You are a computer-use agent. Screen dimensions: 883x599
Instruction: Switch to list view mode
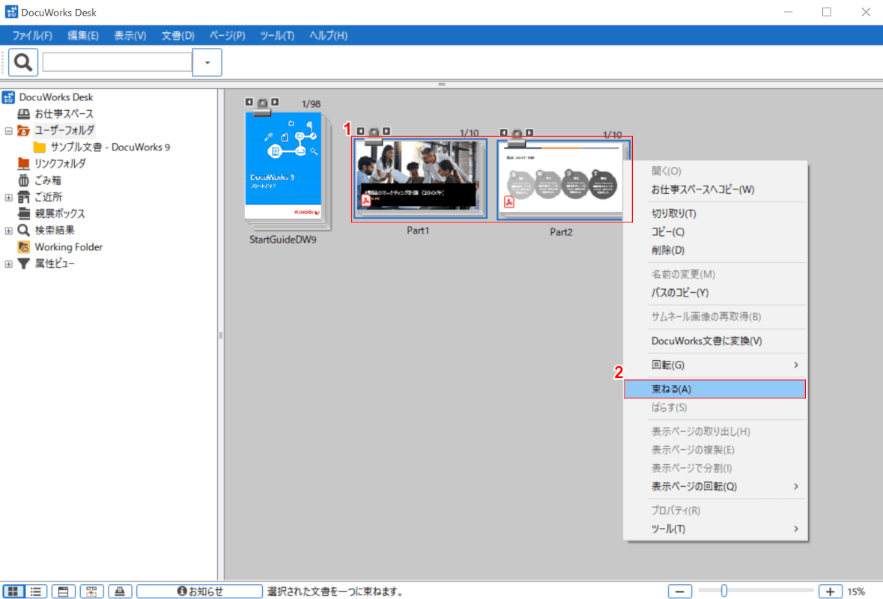point(35,592)
